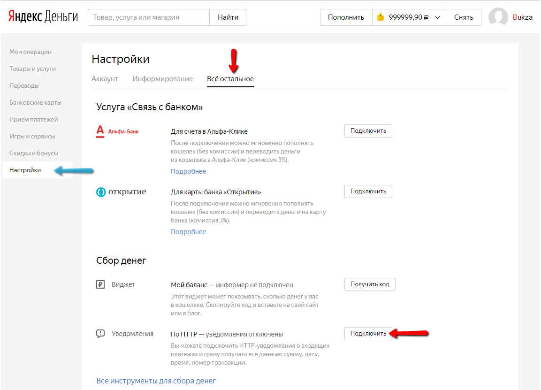Open Прием платежей in sidebar
Viewport: 541px width, 390px height.
[x=33, y=119]
